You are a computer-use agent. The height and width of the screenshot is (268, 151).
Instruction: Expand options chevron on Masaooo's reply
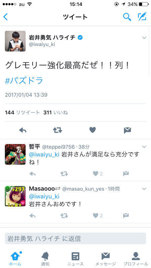[x=144, y=189]
